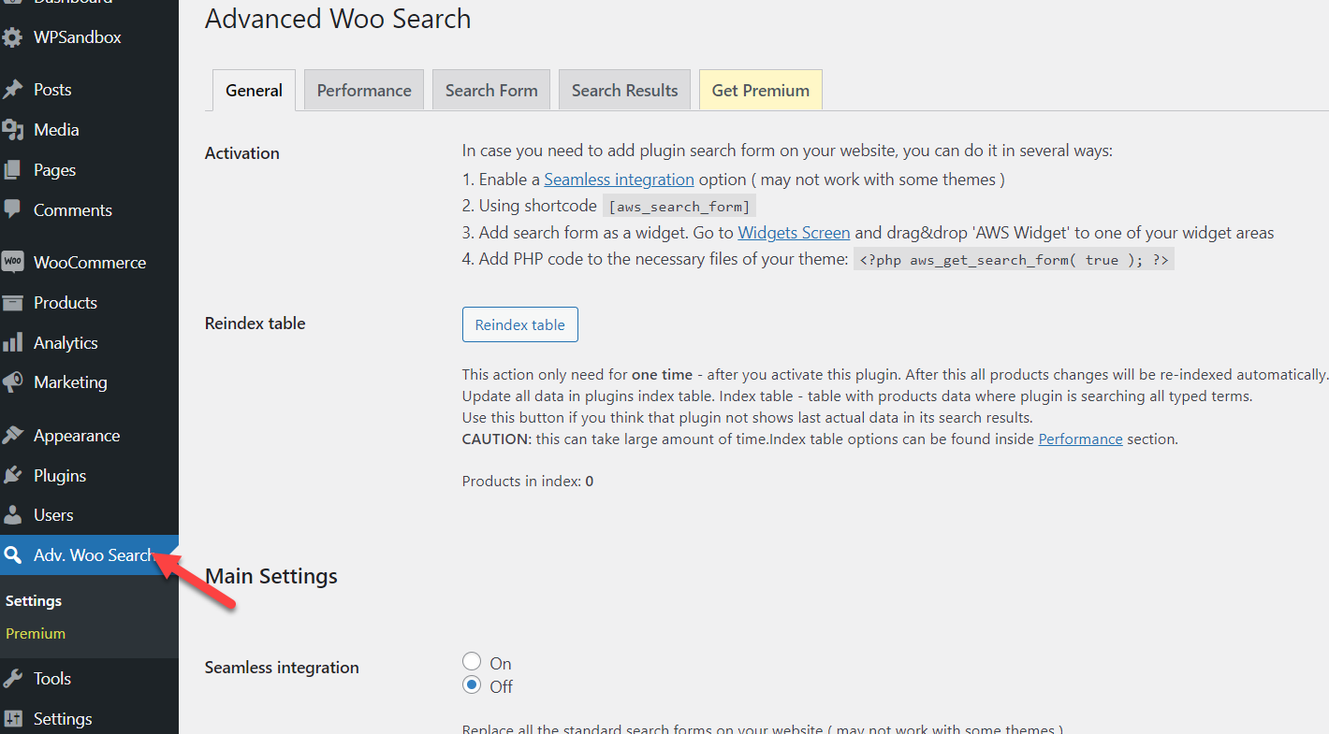Click the Appearance paintbrush icon
The height and width of the screenshot is (734, 1329).
click(12, 436)
